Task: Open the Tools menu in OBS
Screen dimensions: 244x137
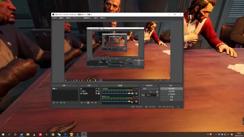Action: [96, 18]
